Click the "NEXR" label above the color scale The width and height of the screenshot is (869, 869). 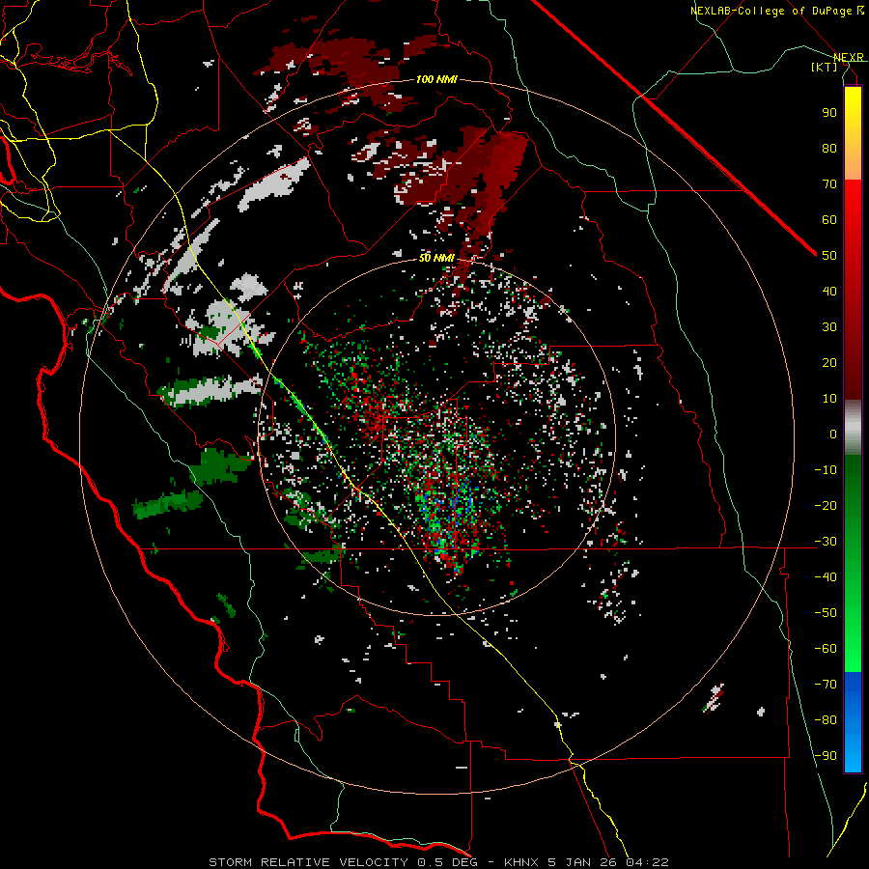849,58
